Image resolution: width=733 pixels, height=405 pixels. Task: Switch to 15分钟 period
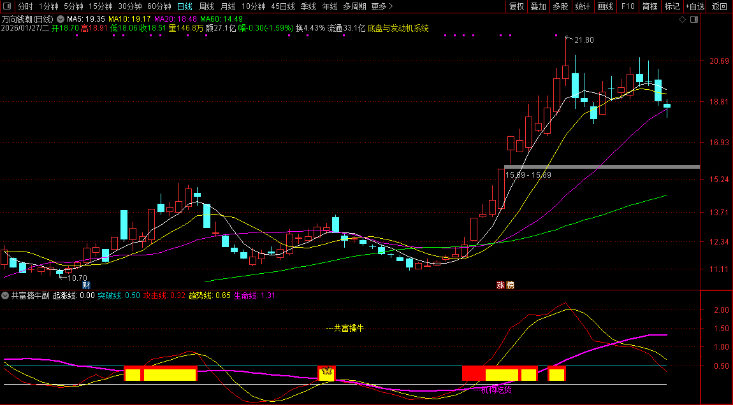[101, 6]
